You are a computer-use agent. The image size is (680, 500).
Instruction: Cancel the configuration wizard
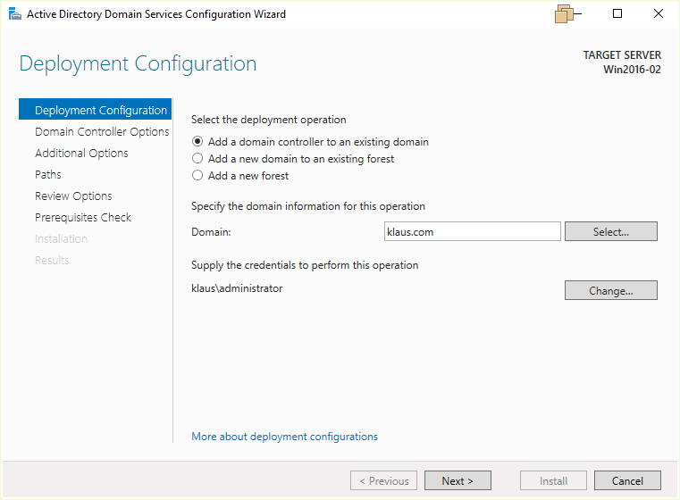coord(627,481)
